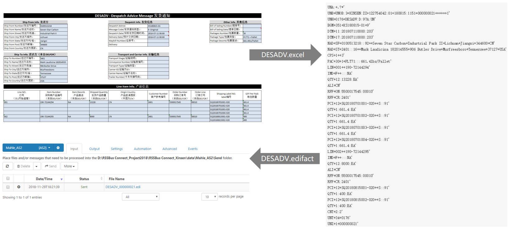Switch to the Advanced tab
512x230 pixels.
169,149
